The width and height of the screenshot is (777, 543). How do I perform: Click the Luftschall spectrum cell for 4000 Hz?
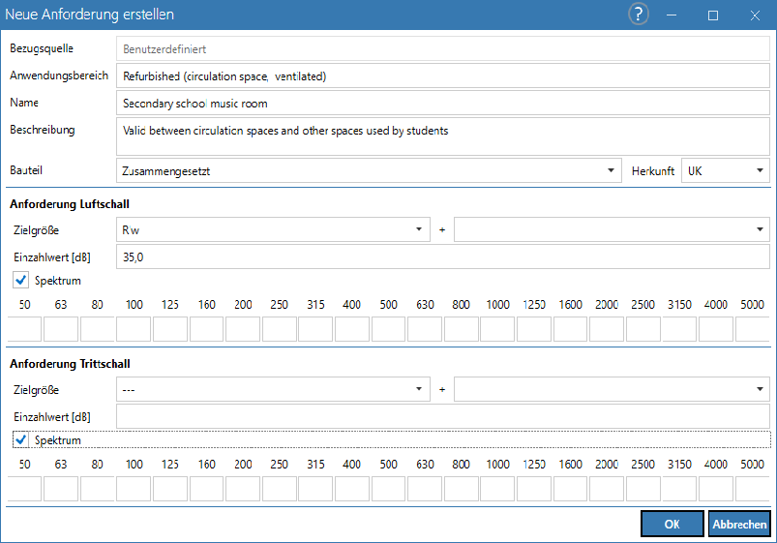715,329
